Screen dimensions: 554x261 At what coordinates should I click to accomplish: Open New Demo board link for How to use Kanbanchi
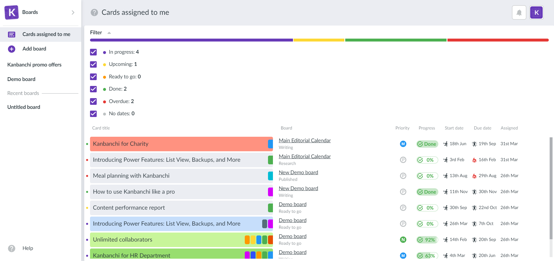(x=298, y=188)
